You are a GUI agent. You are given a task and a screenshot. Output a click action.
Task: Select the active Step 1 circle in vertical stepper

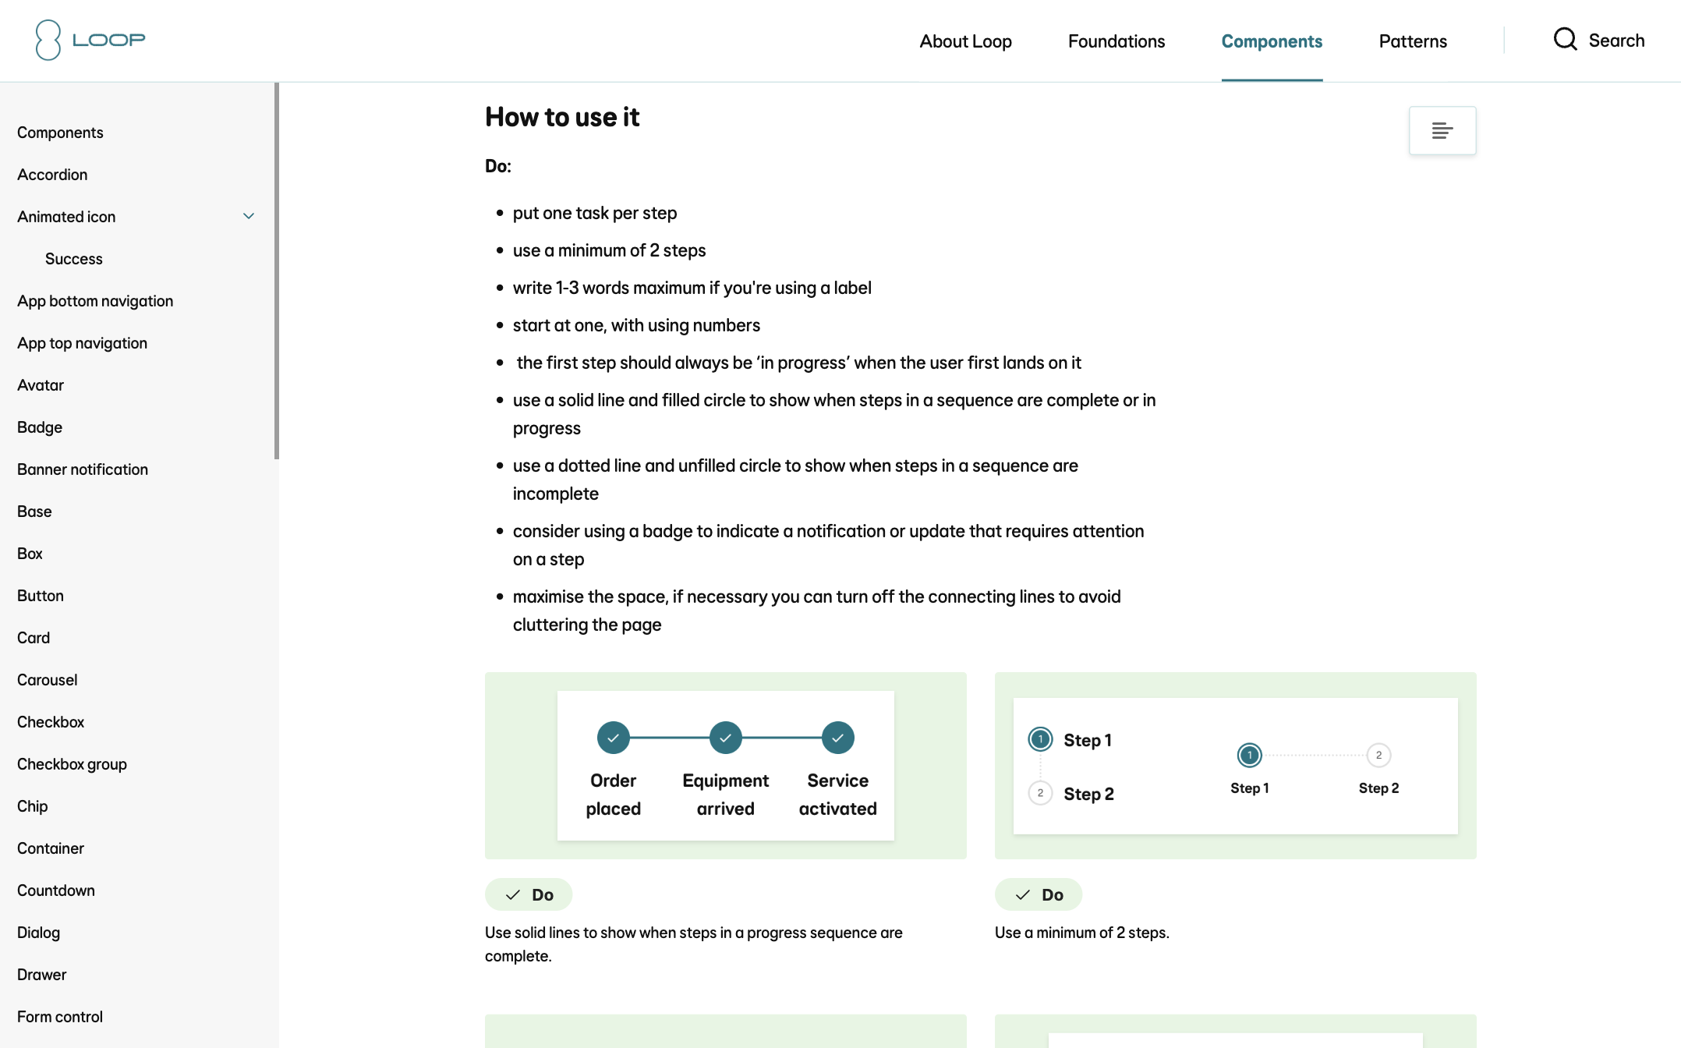coord(1040,739)
